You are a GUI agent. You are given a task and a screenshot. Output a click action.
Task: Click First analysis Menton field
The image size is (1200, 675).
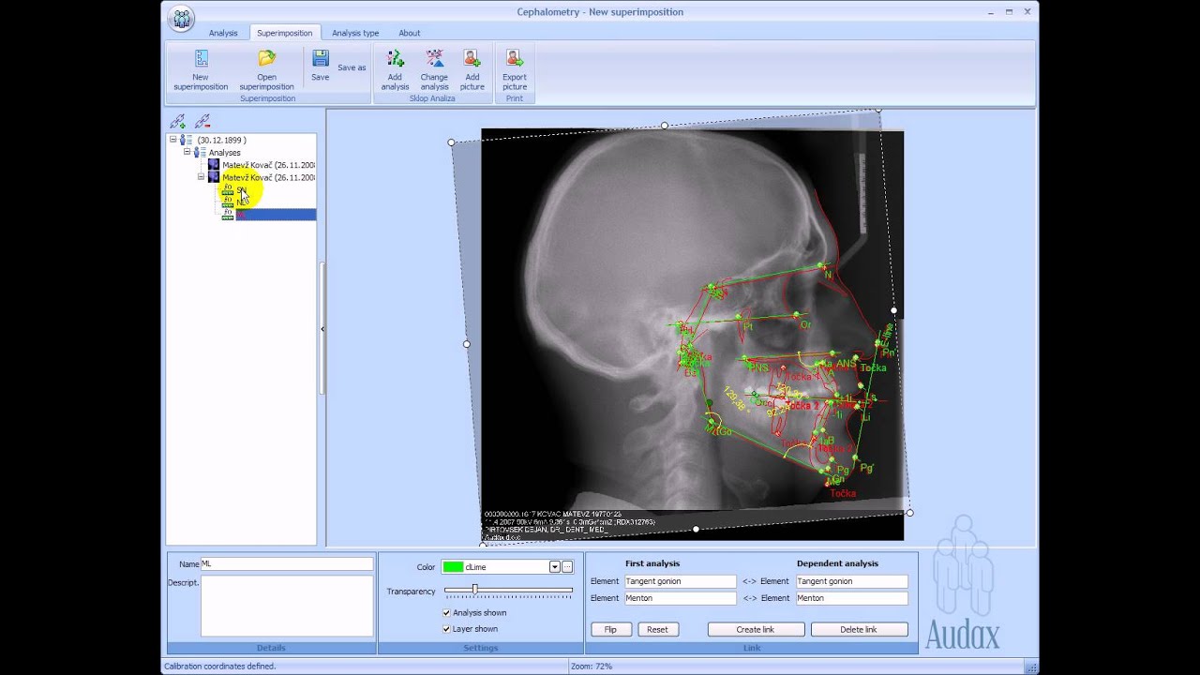(x=681, y=598)
